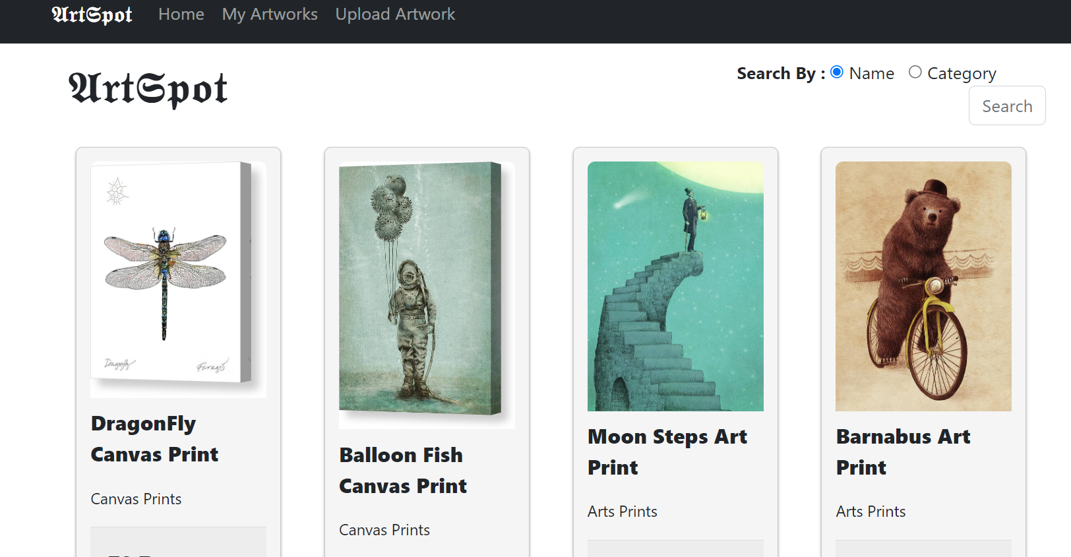The height and width of the screenshot is (557, 1071).
Task: Open the Moon Steps staircase image
Action: 675,286
